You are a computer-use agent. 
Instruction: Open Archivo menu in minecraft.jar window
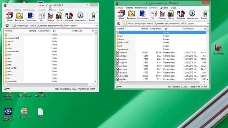pyautogui.click(x=8, y=10)
